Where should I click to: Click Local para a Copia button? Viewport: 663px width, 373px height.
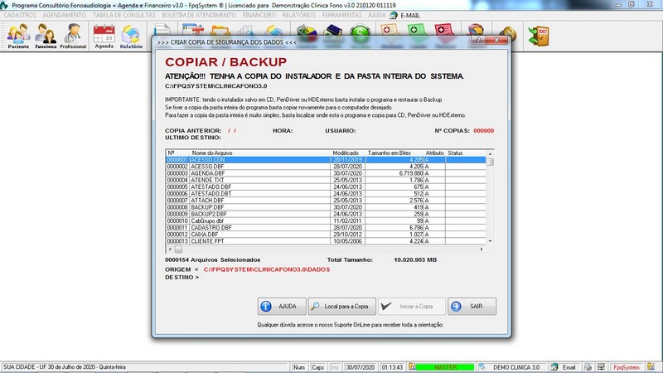[342, 306]
